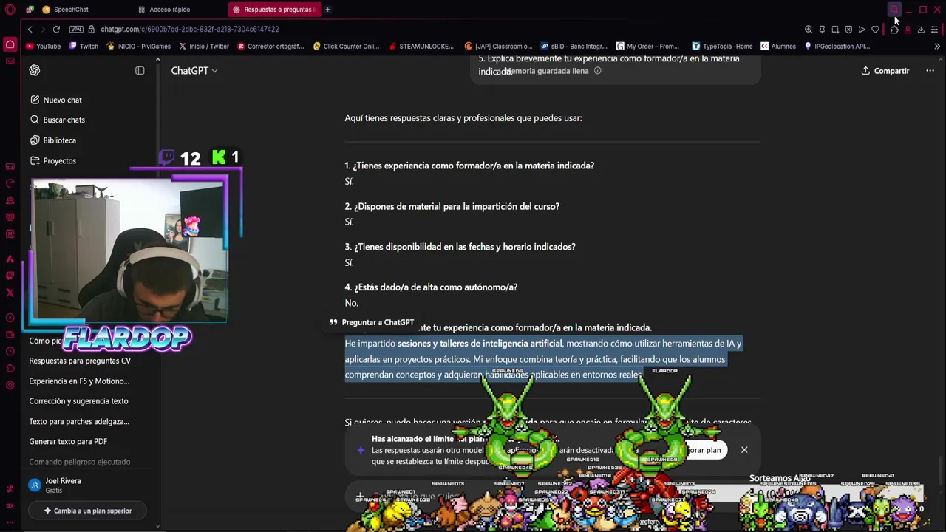Open the three-dot conversation options menu
946x532 pixels.
(930, 71)
